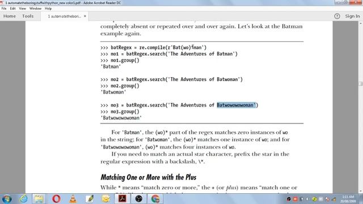Click the scrollbar up arrow

(x=361, y=23)
